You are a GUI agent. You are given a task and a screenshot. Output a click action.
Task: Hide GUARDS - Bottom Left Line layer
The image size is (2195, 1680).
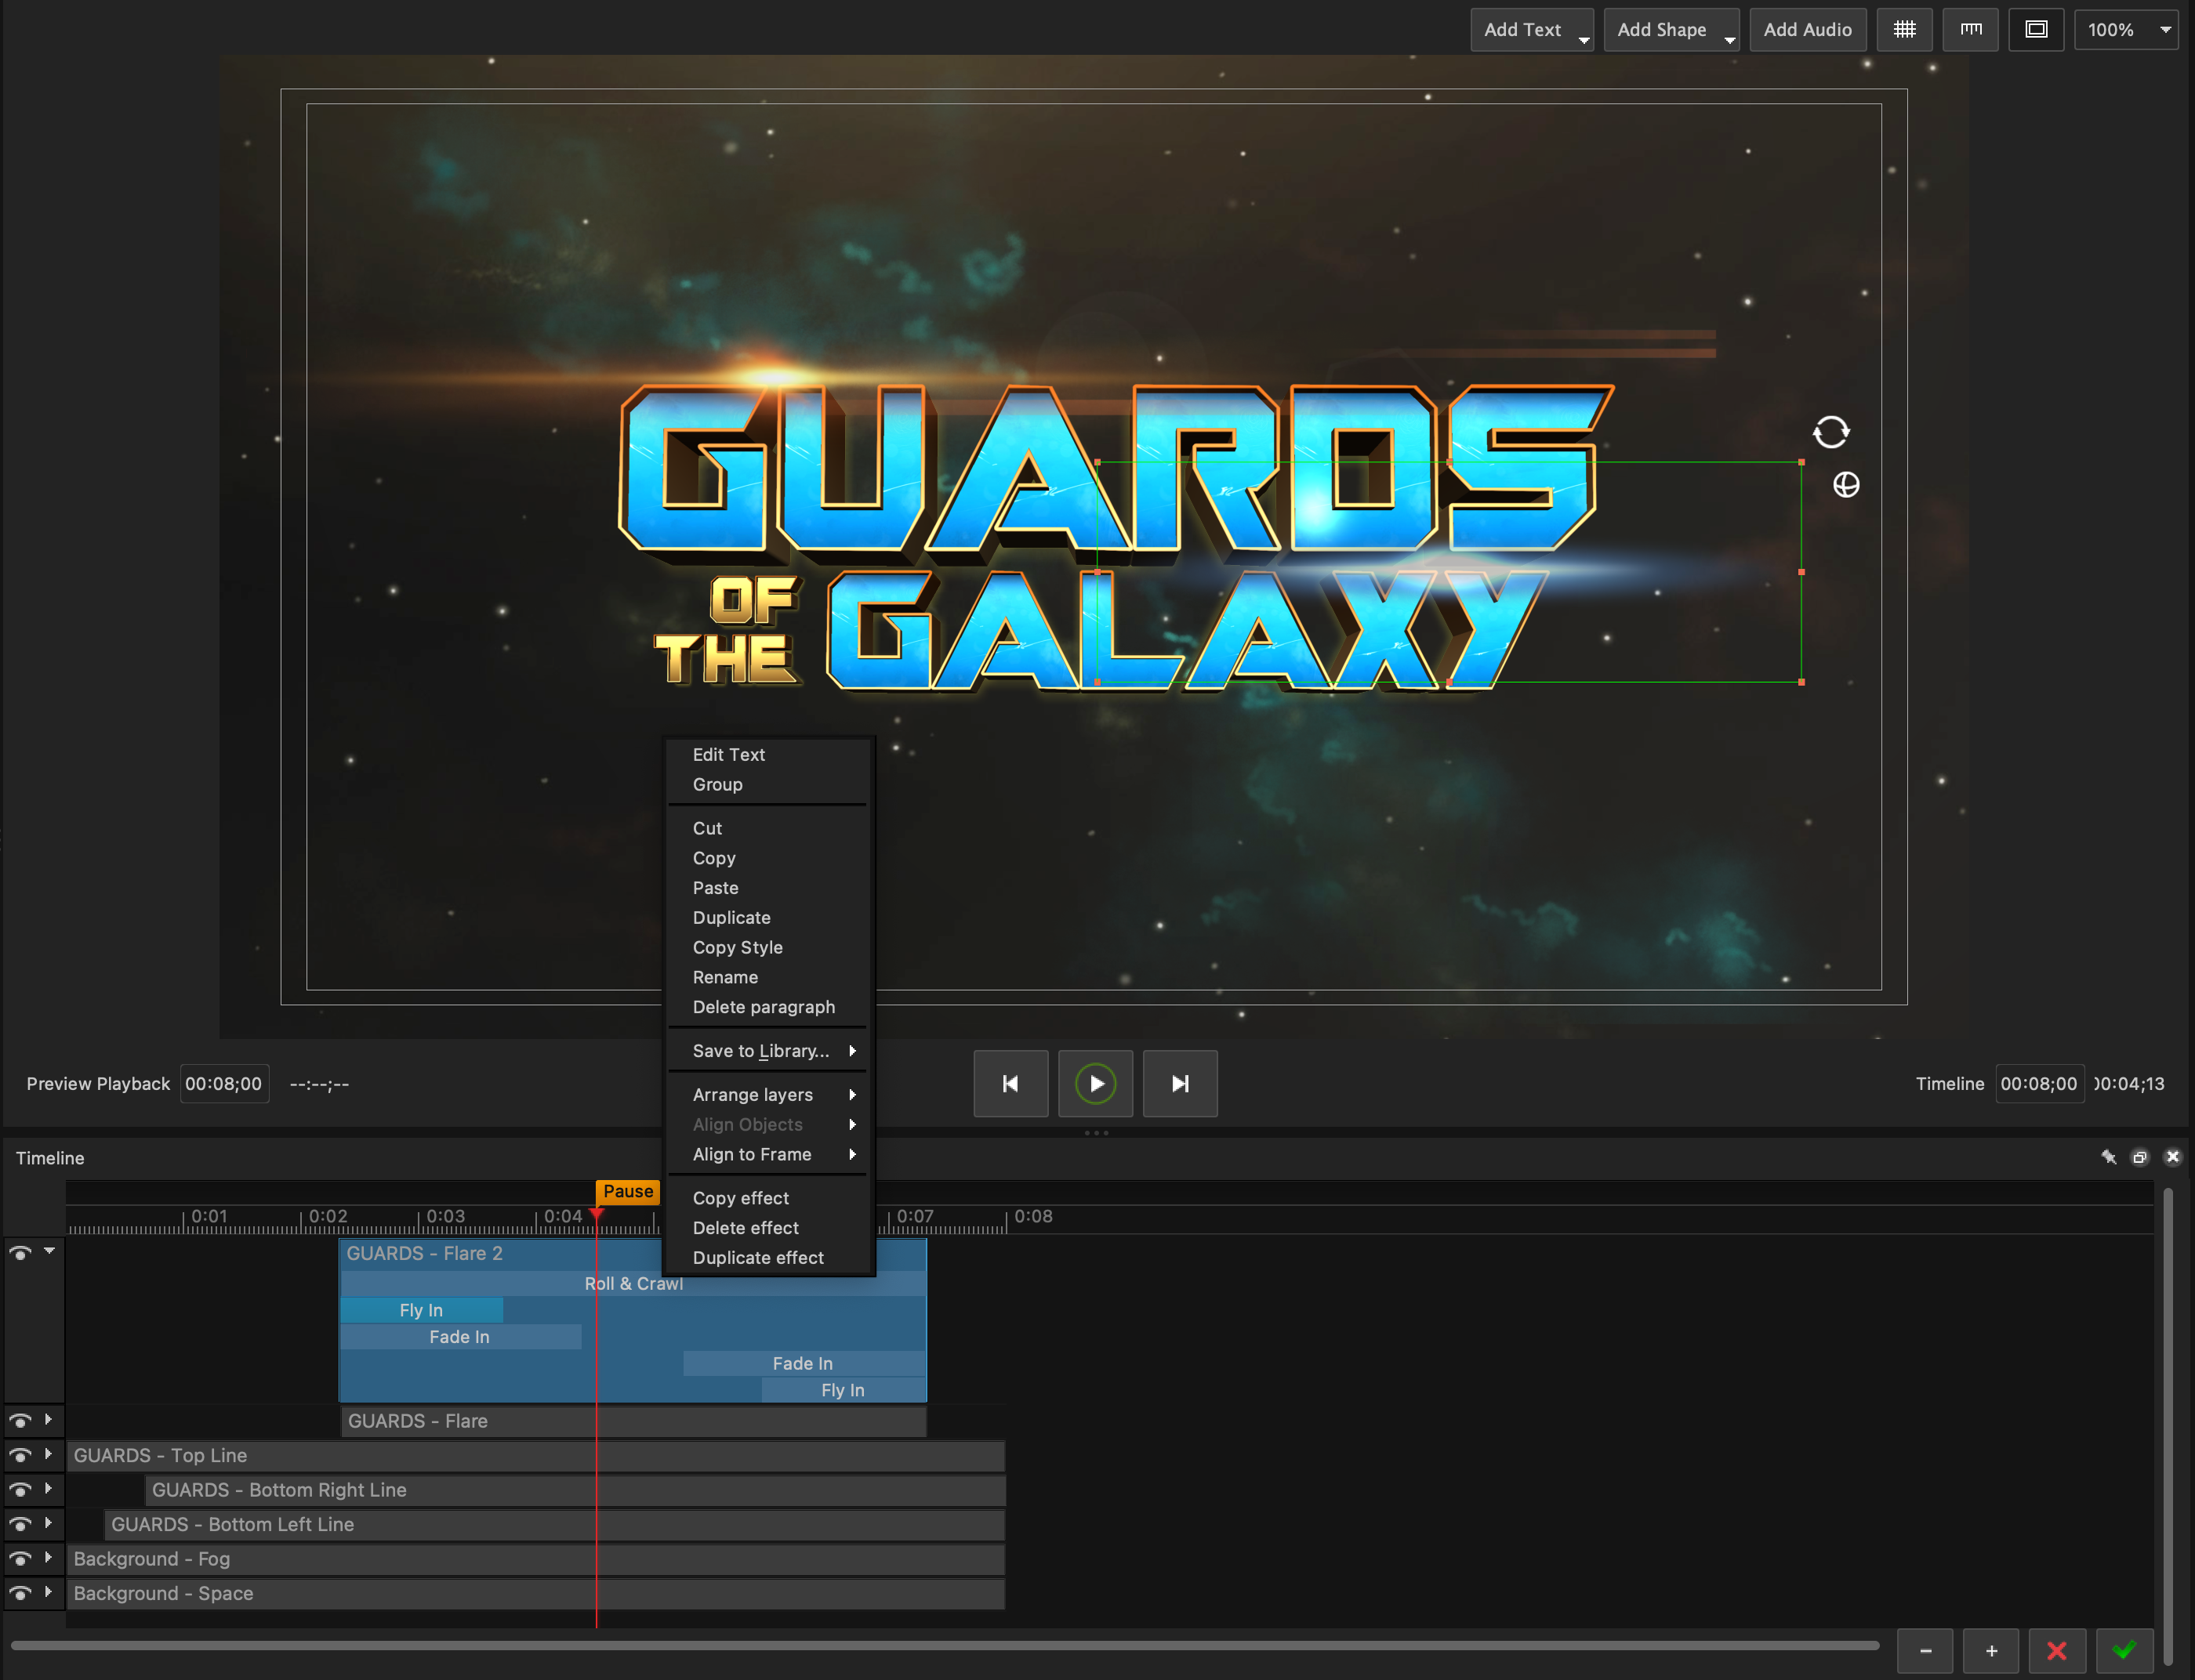click(x=20, y=1524)
